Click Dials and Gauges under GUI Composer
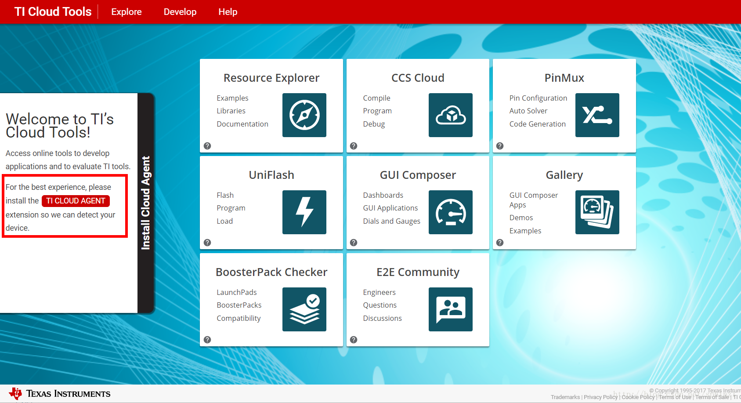 [391, 221]
